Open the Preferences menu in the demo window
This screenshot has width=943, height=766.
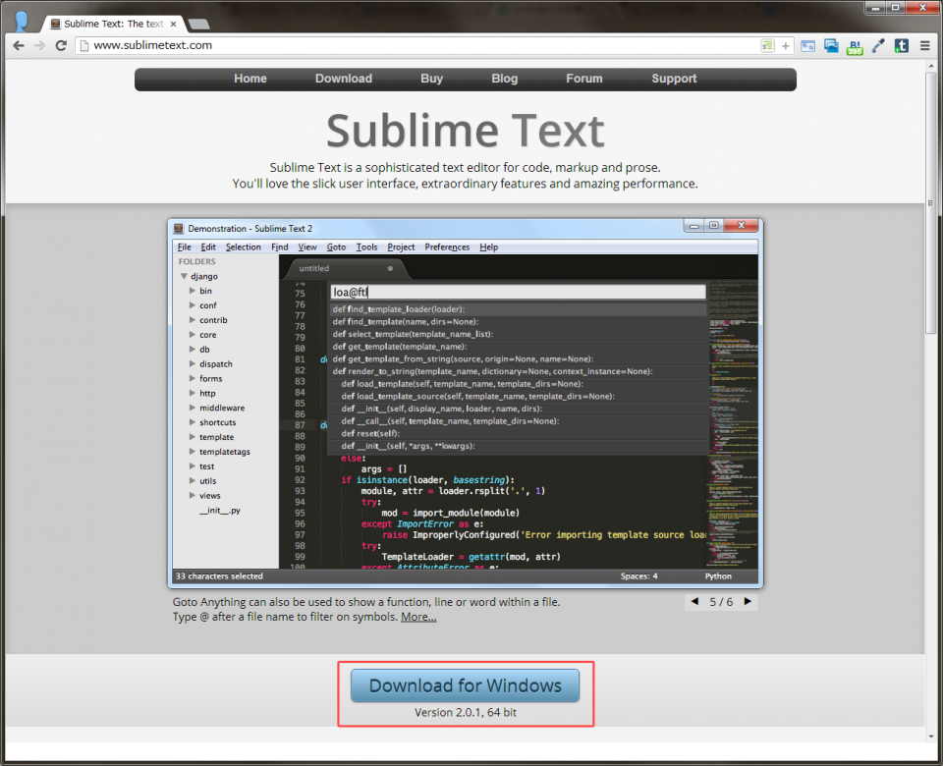click(447, 247)
